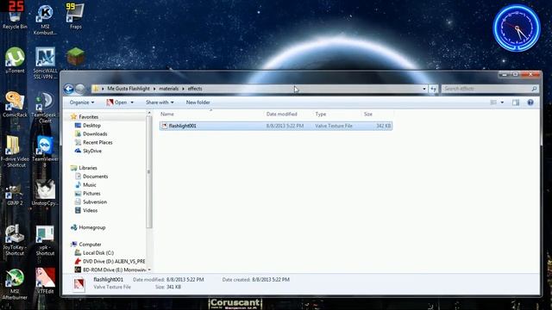This screenshot has width=552, height=310.
Task: Toggle the preview pane button
Action: coord(516,102)
